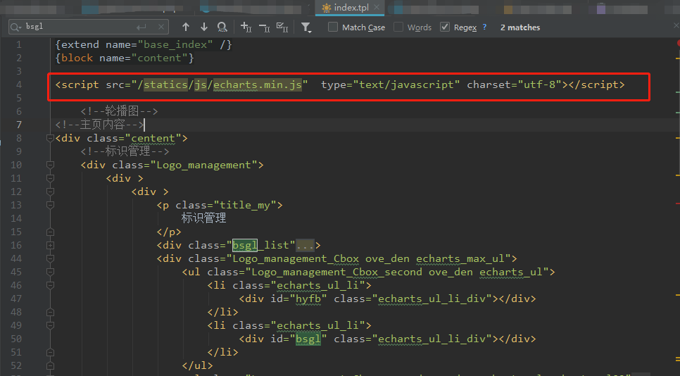Click 'echarts.min.js' in script src
Viewport: 680px width, 376px height.
(257, 84)
